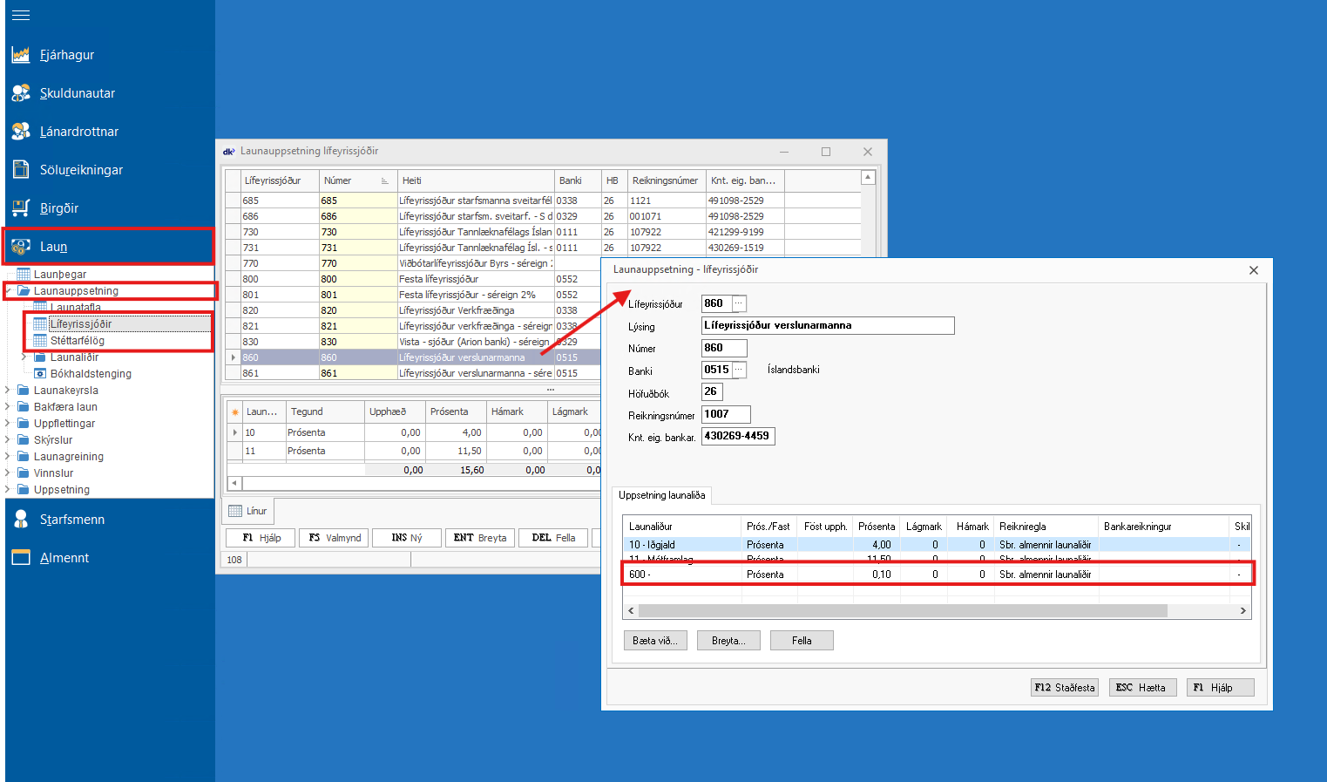Select Stéttarfélög in the tree

tap(77, 341)
